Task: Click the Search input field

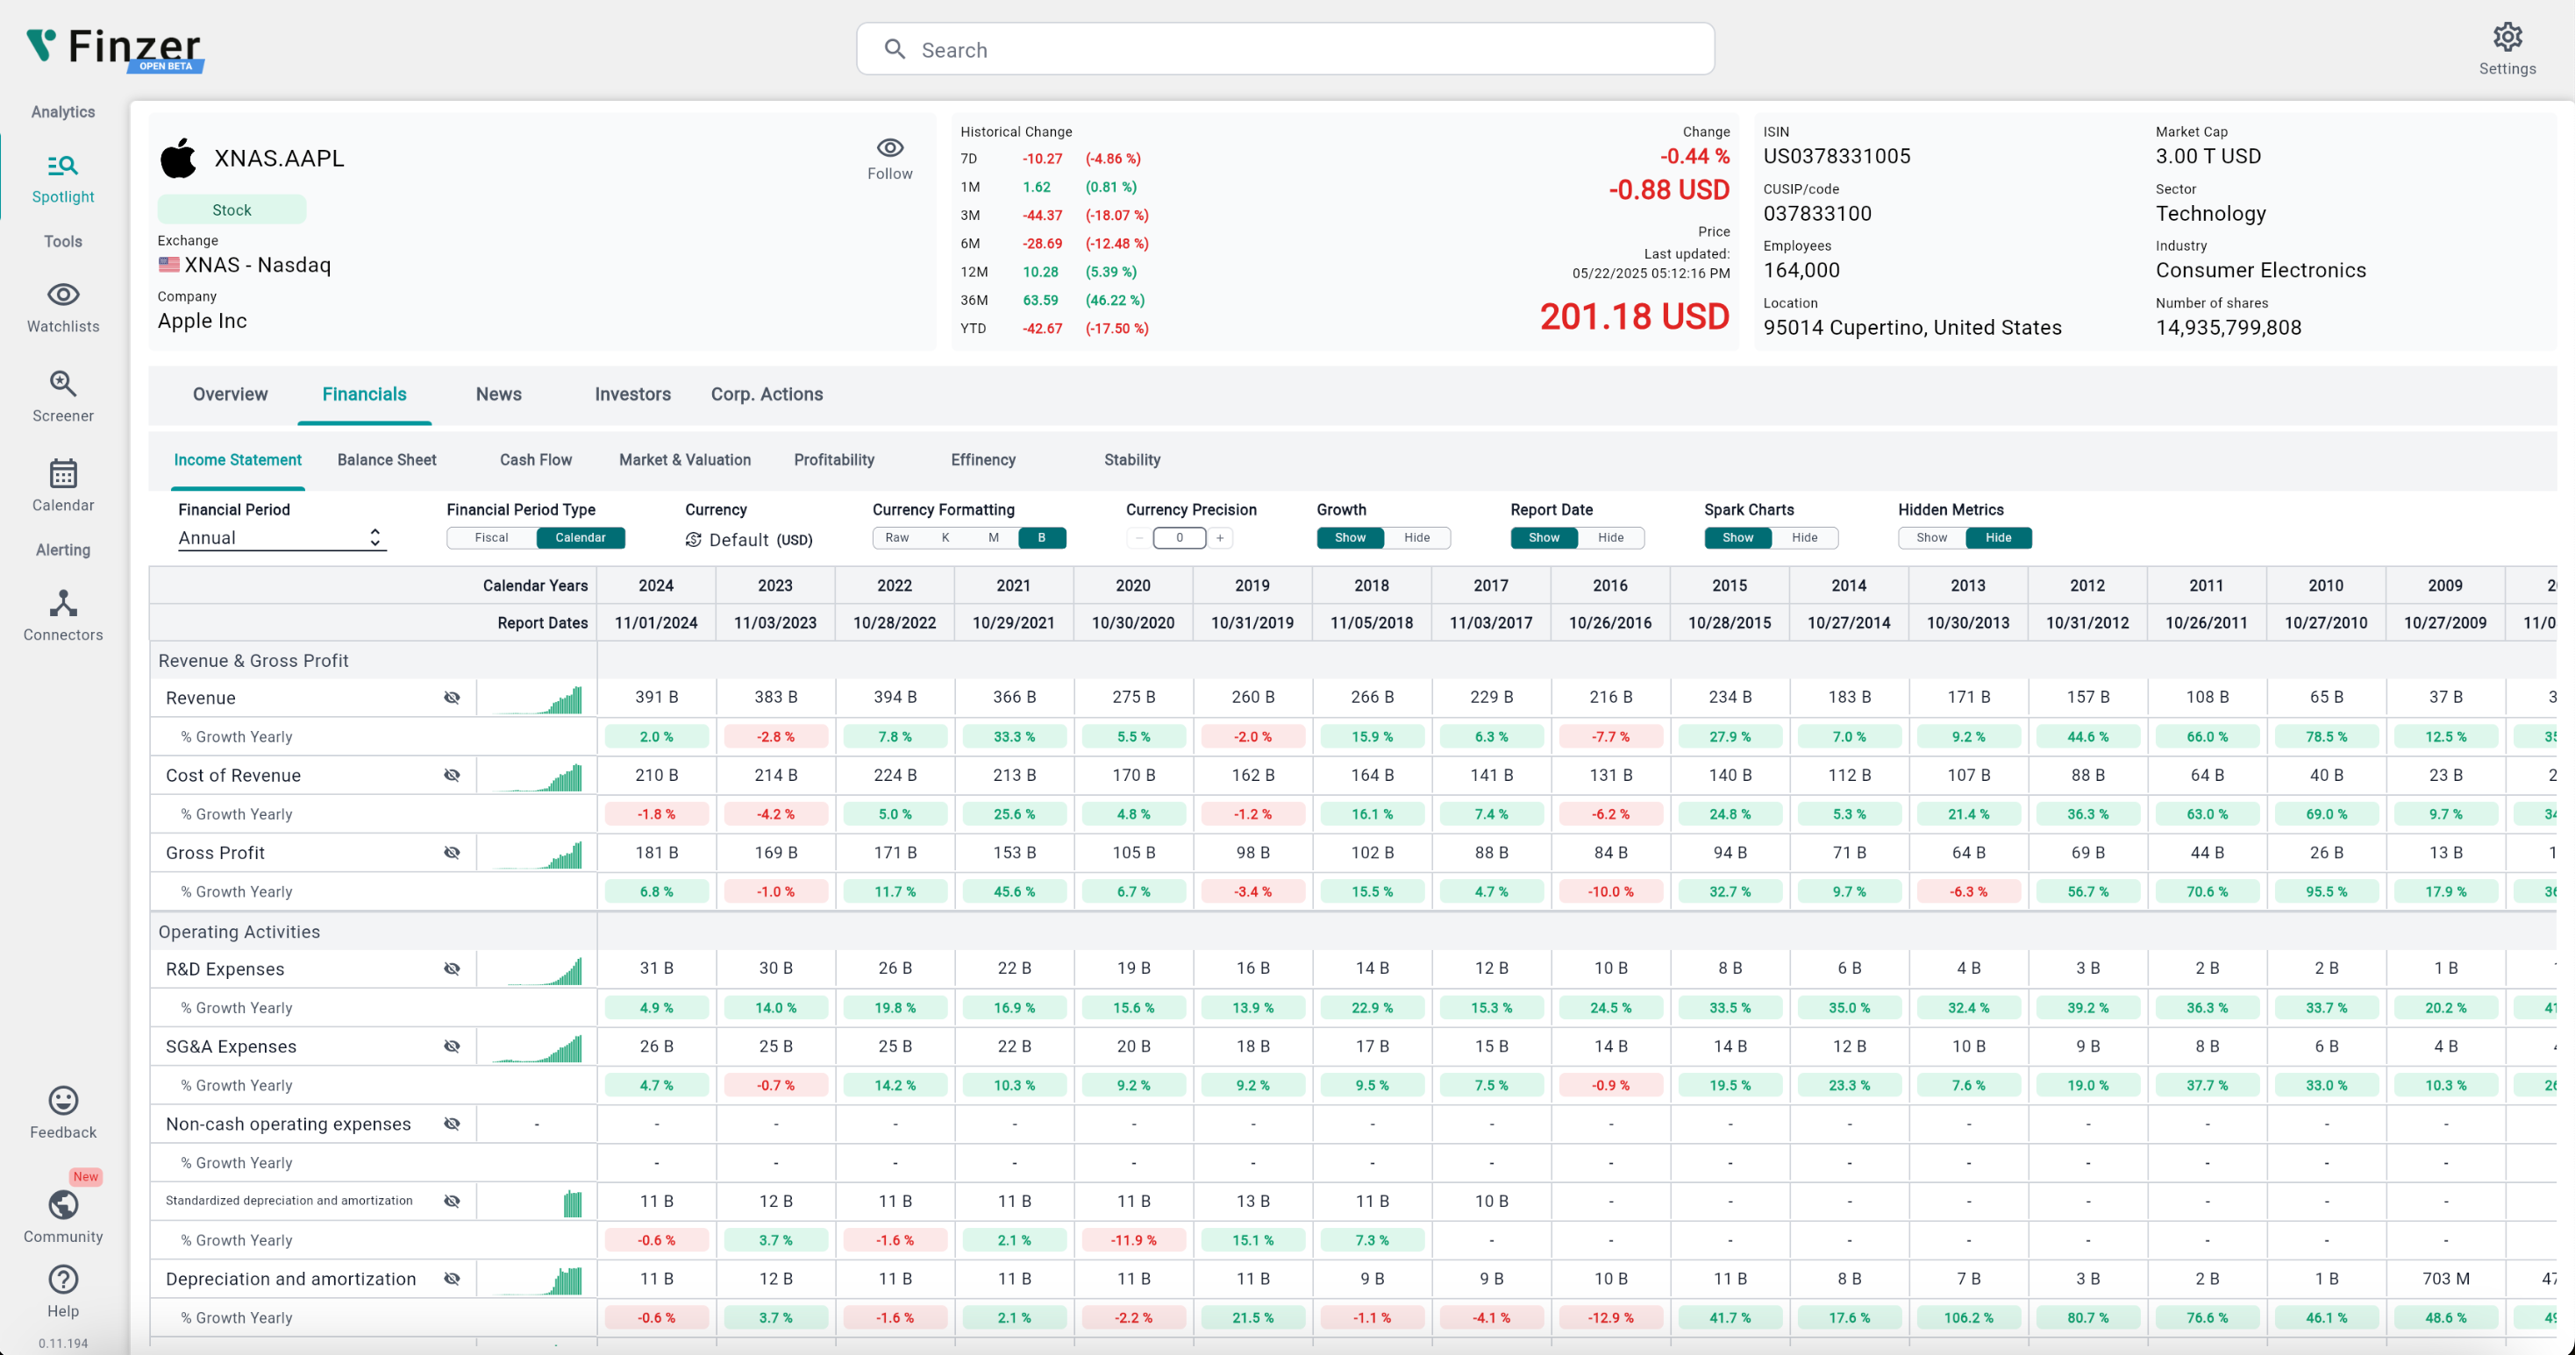Action: [1286, 49]
